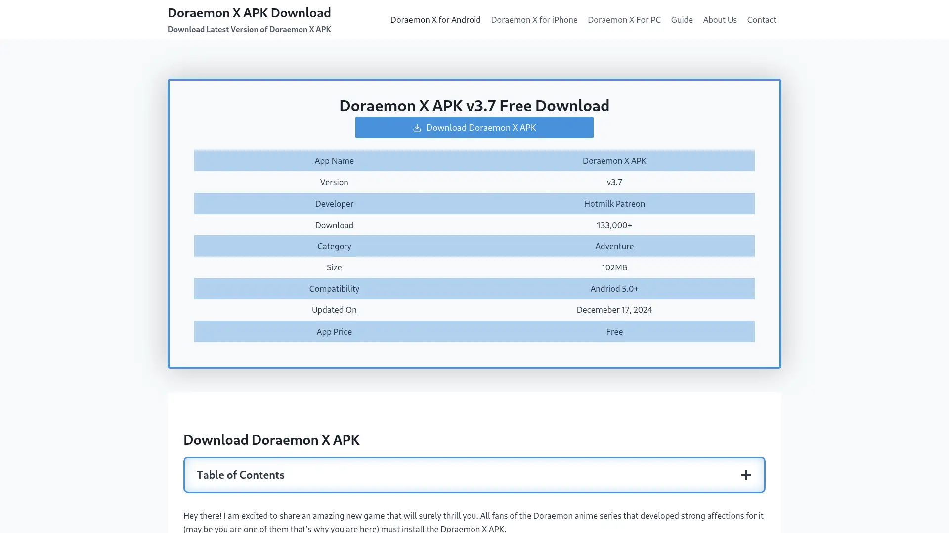
Task: Click the Updated On date cell
Action: click(614, 309)
